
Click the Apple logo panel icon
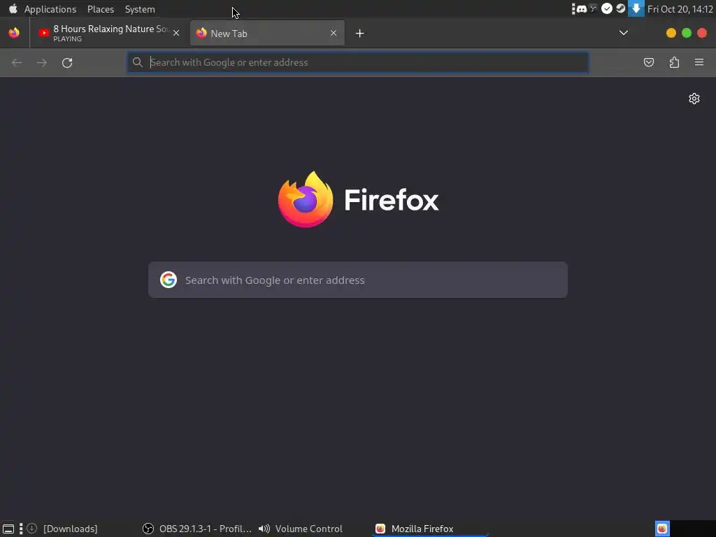coord(13,8)
